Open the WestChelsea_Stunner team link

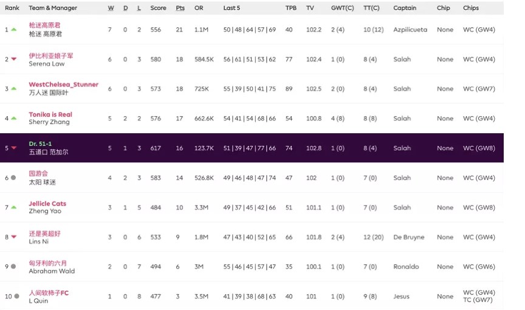point(63,84)
